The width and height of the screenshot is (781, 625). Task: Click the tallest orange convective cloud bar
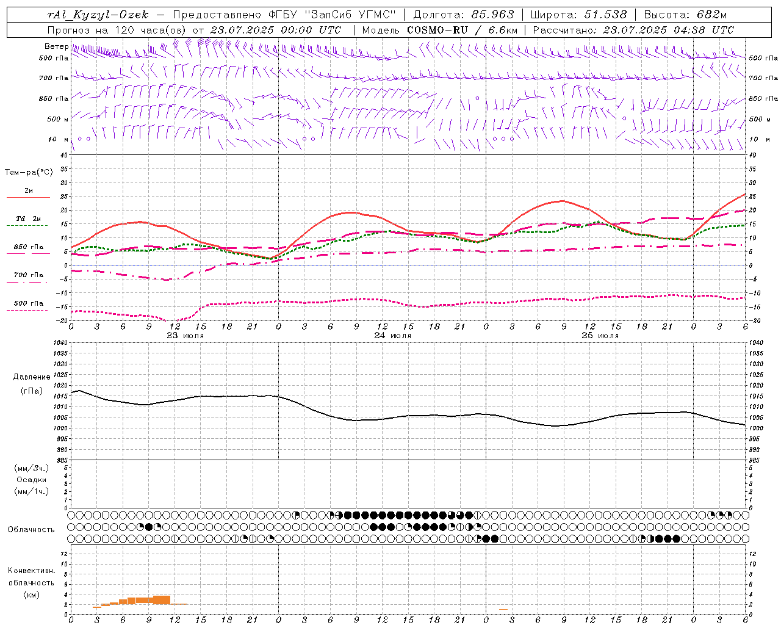coord(162,600)
